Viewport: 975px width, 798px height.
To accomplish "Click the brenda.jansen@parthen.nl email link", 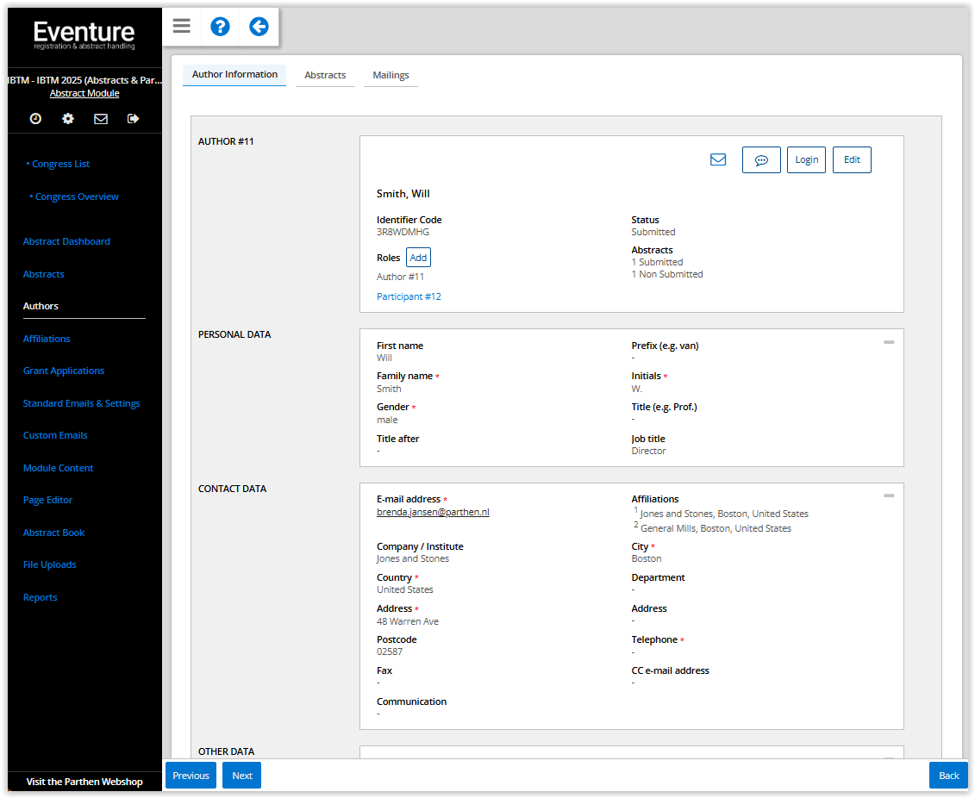I will click(x=433, y=512).
